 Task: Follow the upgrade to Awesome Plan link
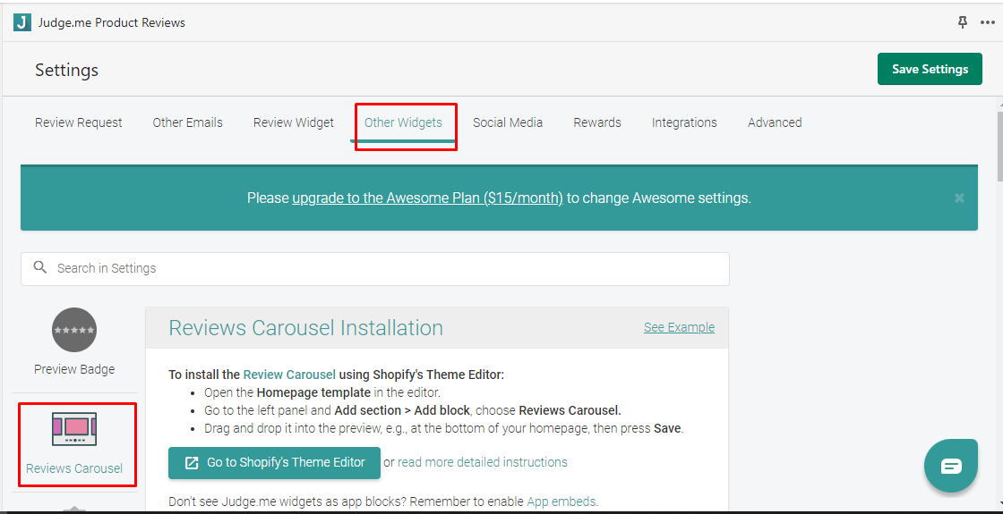427,198
